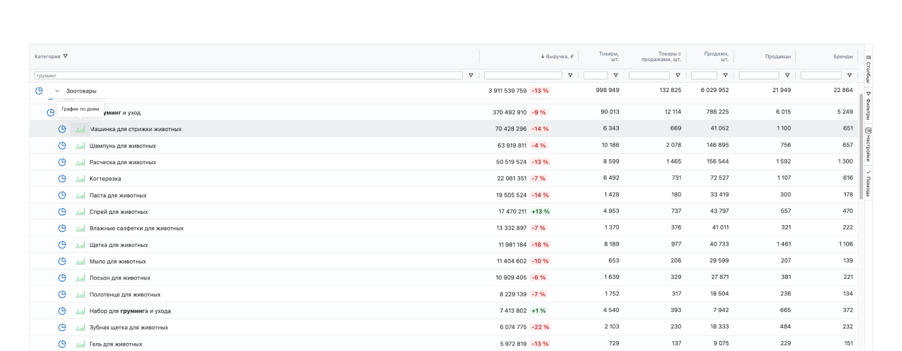The height and width of the screenshot is (351, 902).
Task: Open filter options beside the груминг search field
Action: [471, 75]
